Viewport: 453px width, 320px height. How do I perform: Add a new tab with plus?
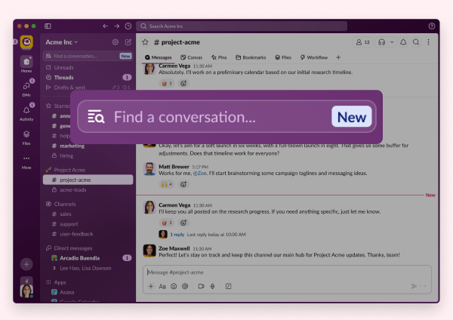coord(338,57)
